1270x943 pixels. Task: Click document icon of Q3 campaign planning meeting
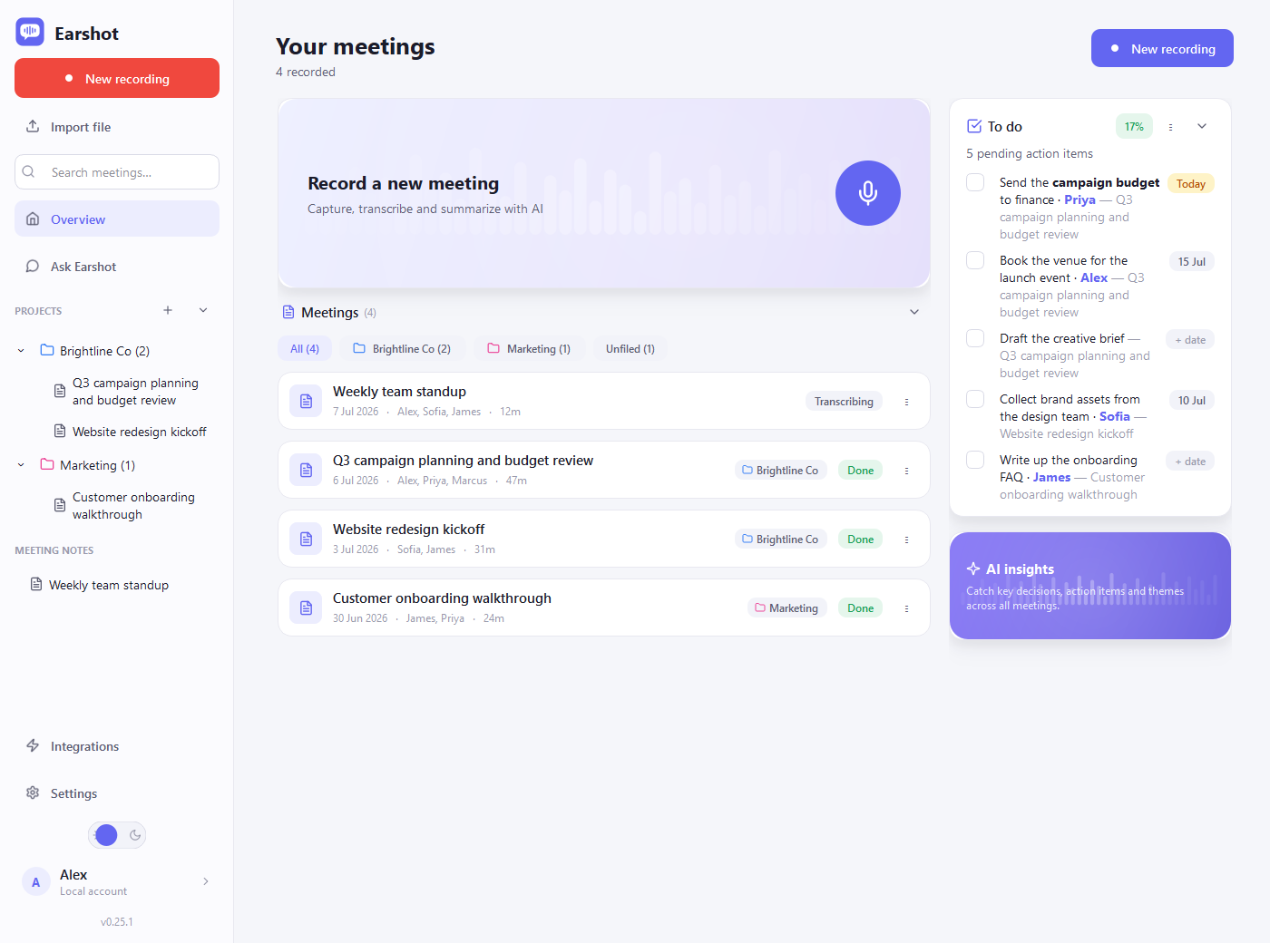click(x=306, y=470)
